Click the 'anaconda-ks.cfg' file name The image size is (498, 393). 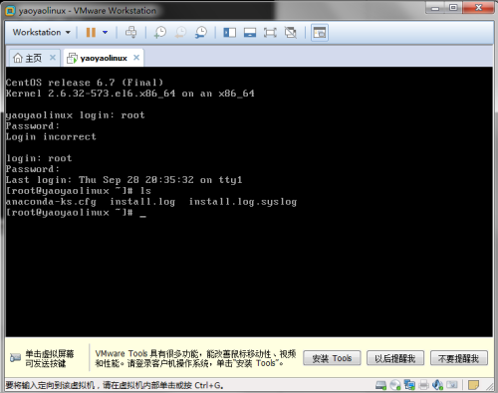51,202
